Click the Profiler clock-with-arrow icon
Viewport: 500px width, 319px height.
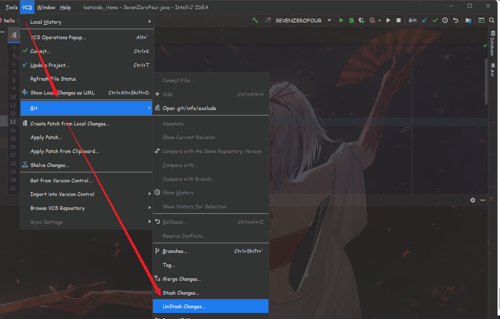click(x=372, y=20)
